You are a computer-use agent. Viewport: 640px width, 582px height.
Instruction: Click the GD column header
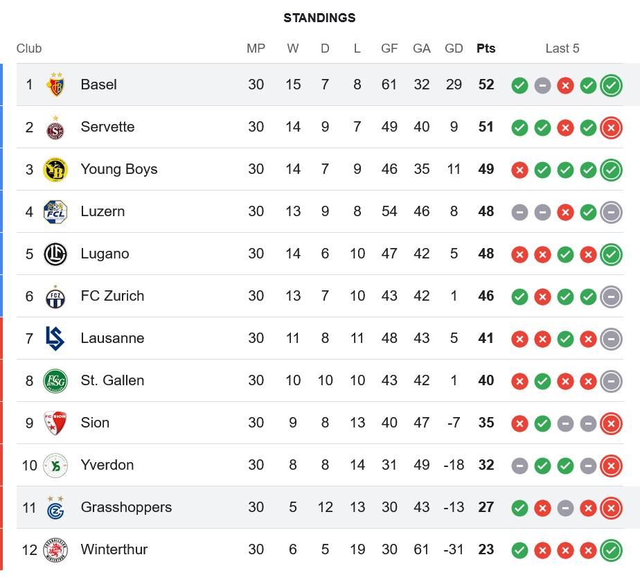click(x=454, y=48)
